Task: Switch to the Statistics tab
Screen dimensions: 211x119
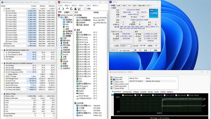Action: click(170, 92)
